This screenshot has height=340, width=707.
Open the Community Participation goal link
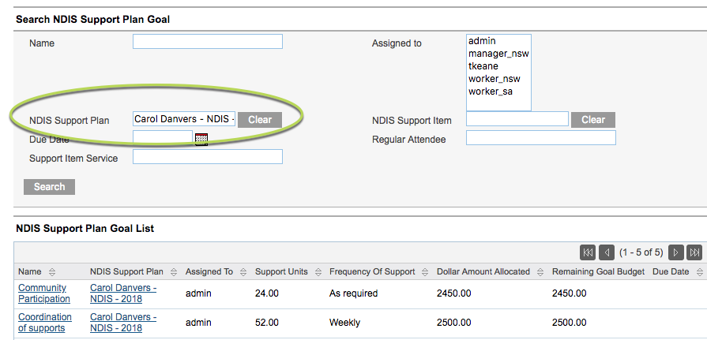coord(44,293)
